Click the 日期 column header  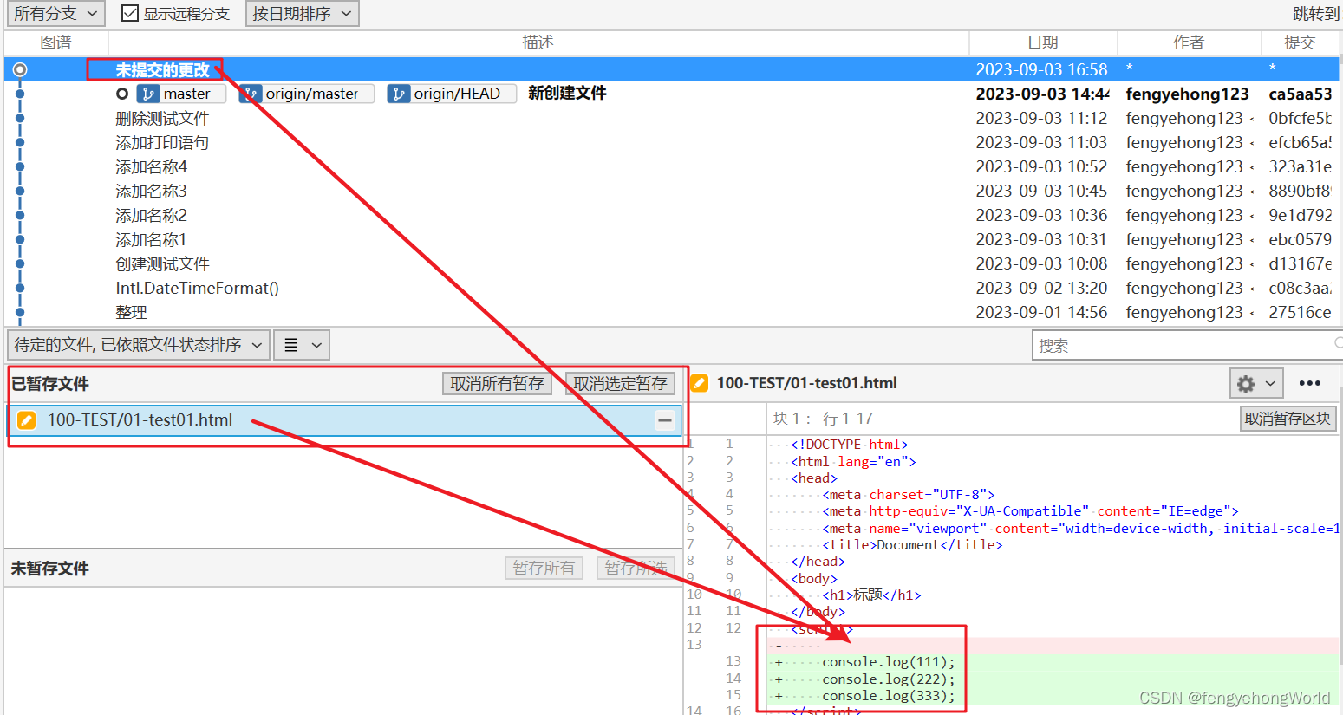(1043, 42)
